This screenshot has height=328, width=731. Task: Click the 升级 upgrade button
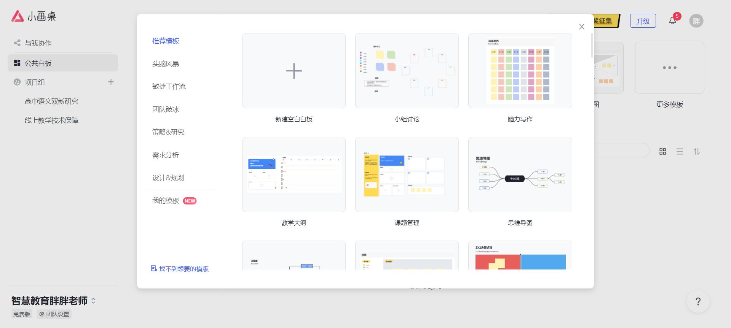point(643,21)
